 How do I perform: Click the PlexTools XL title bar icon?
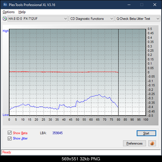5,5
